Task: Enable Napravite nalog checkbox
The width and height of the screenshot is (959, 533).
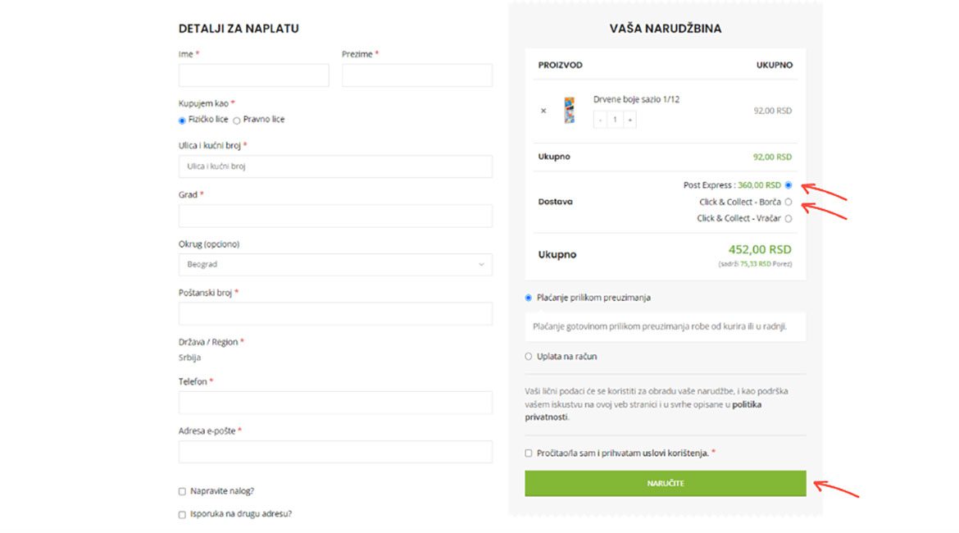Action: 183,491
